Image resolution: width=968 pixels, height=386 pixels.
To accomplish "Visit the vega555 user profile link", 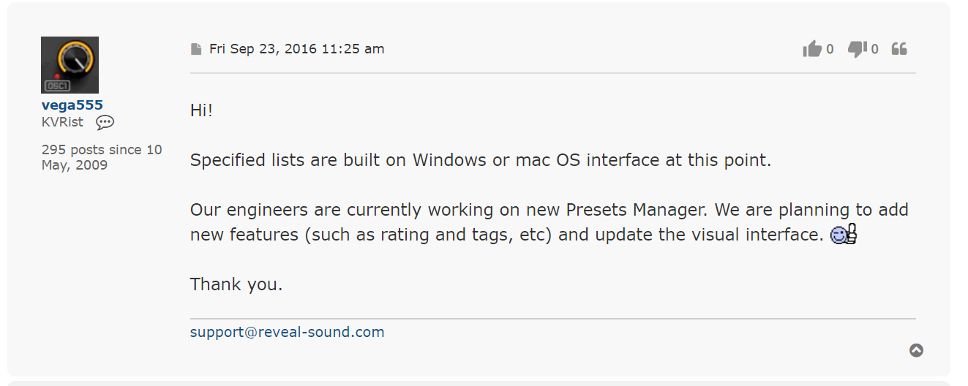I will coord(72,105).
